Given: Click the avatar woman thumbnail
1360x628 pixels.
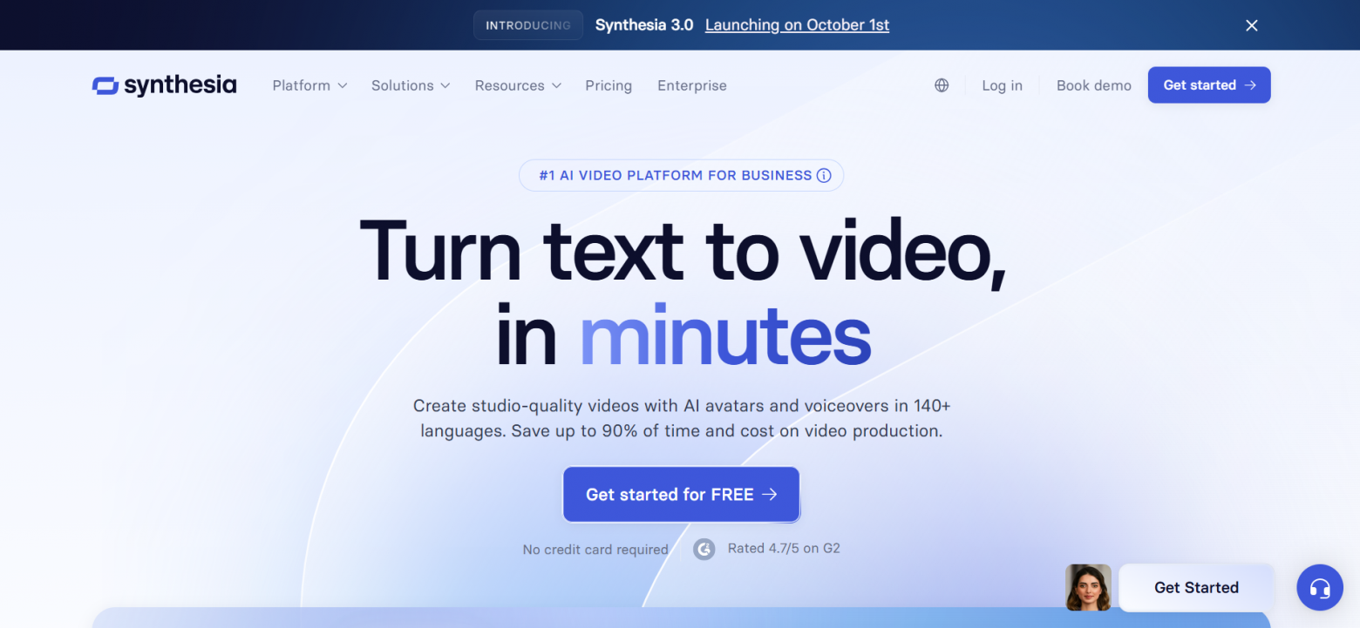Looking at the screenshot, I should point(1088,587).
